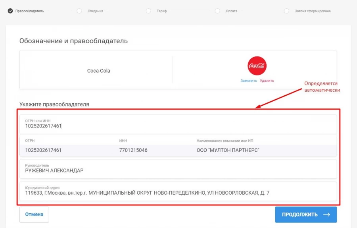This screenshot has width=357, height=228.
Task: Open the Оплата step label
Action: click(232, 11)
